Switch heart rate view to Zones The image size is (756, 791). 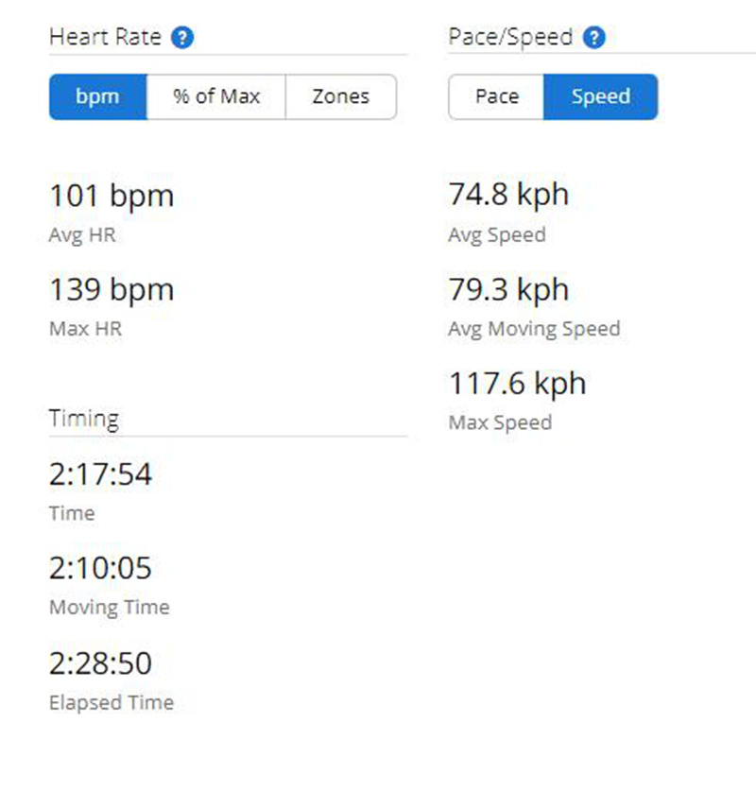coord(341,96)
